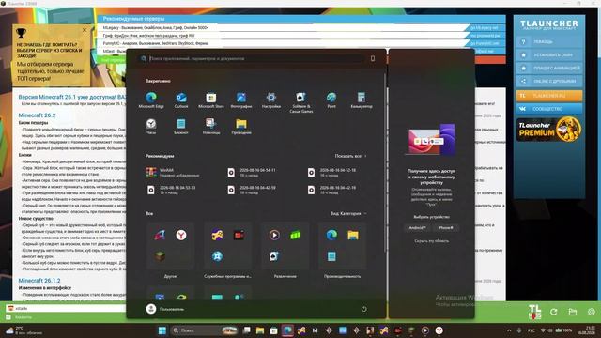Open Yandex Browser in Other category
Viewport: 601px width, 338px height.
tap(181, 235)
